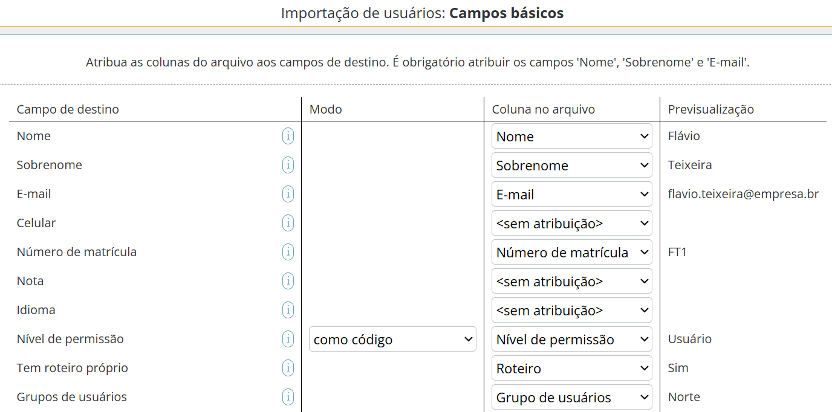Open the Nota assignment selector
Viewport: 832px width, 412px height.
(571, 281)
